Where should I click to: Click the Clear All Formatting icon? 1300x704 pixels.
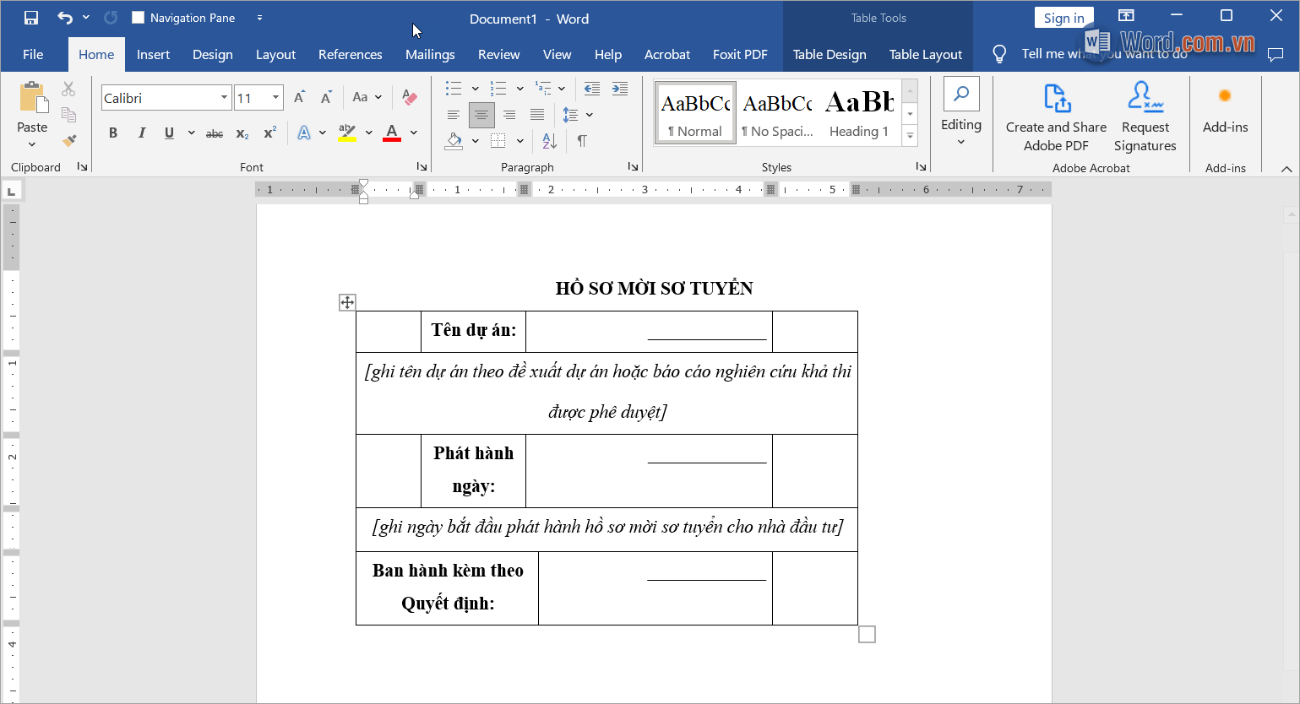[410, 98]
